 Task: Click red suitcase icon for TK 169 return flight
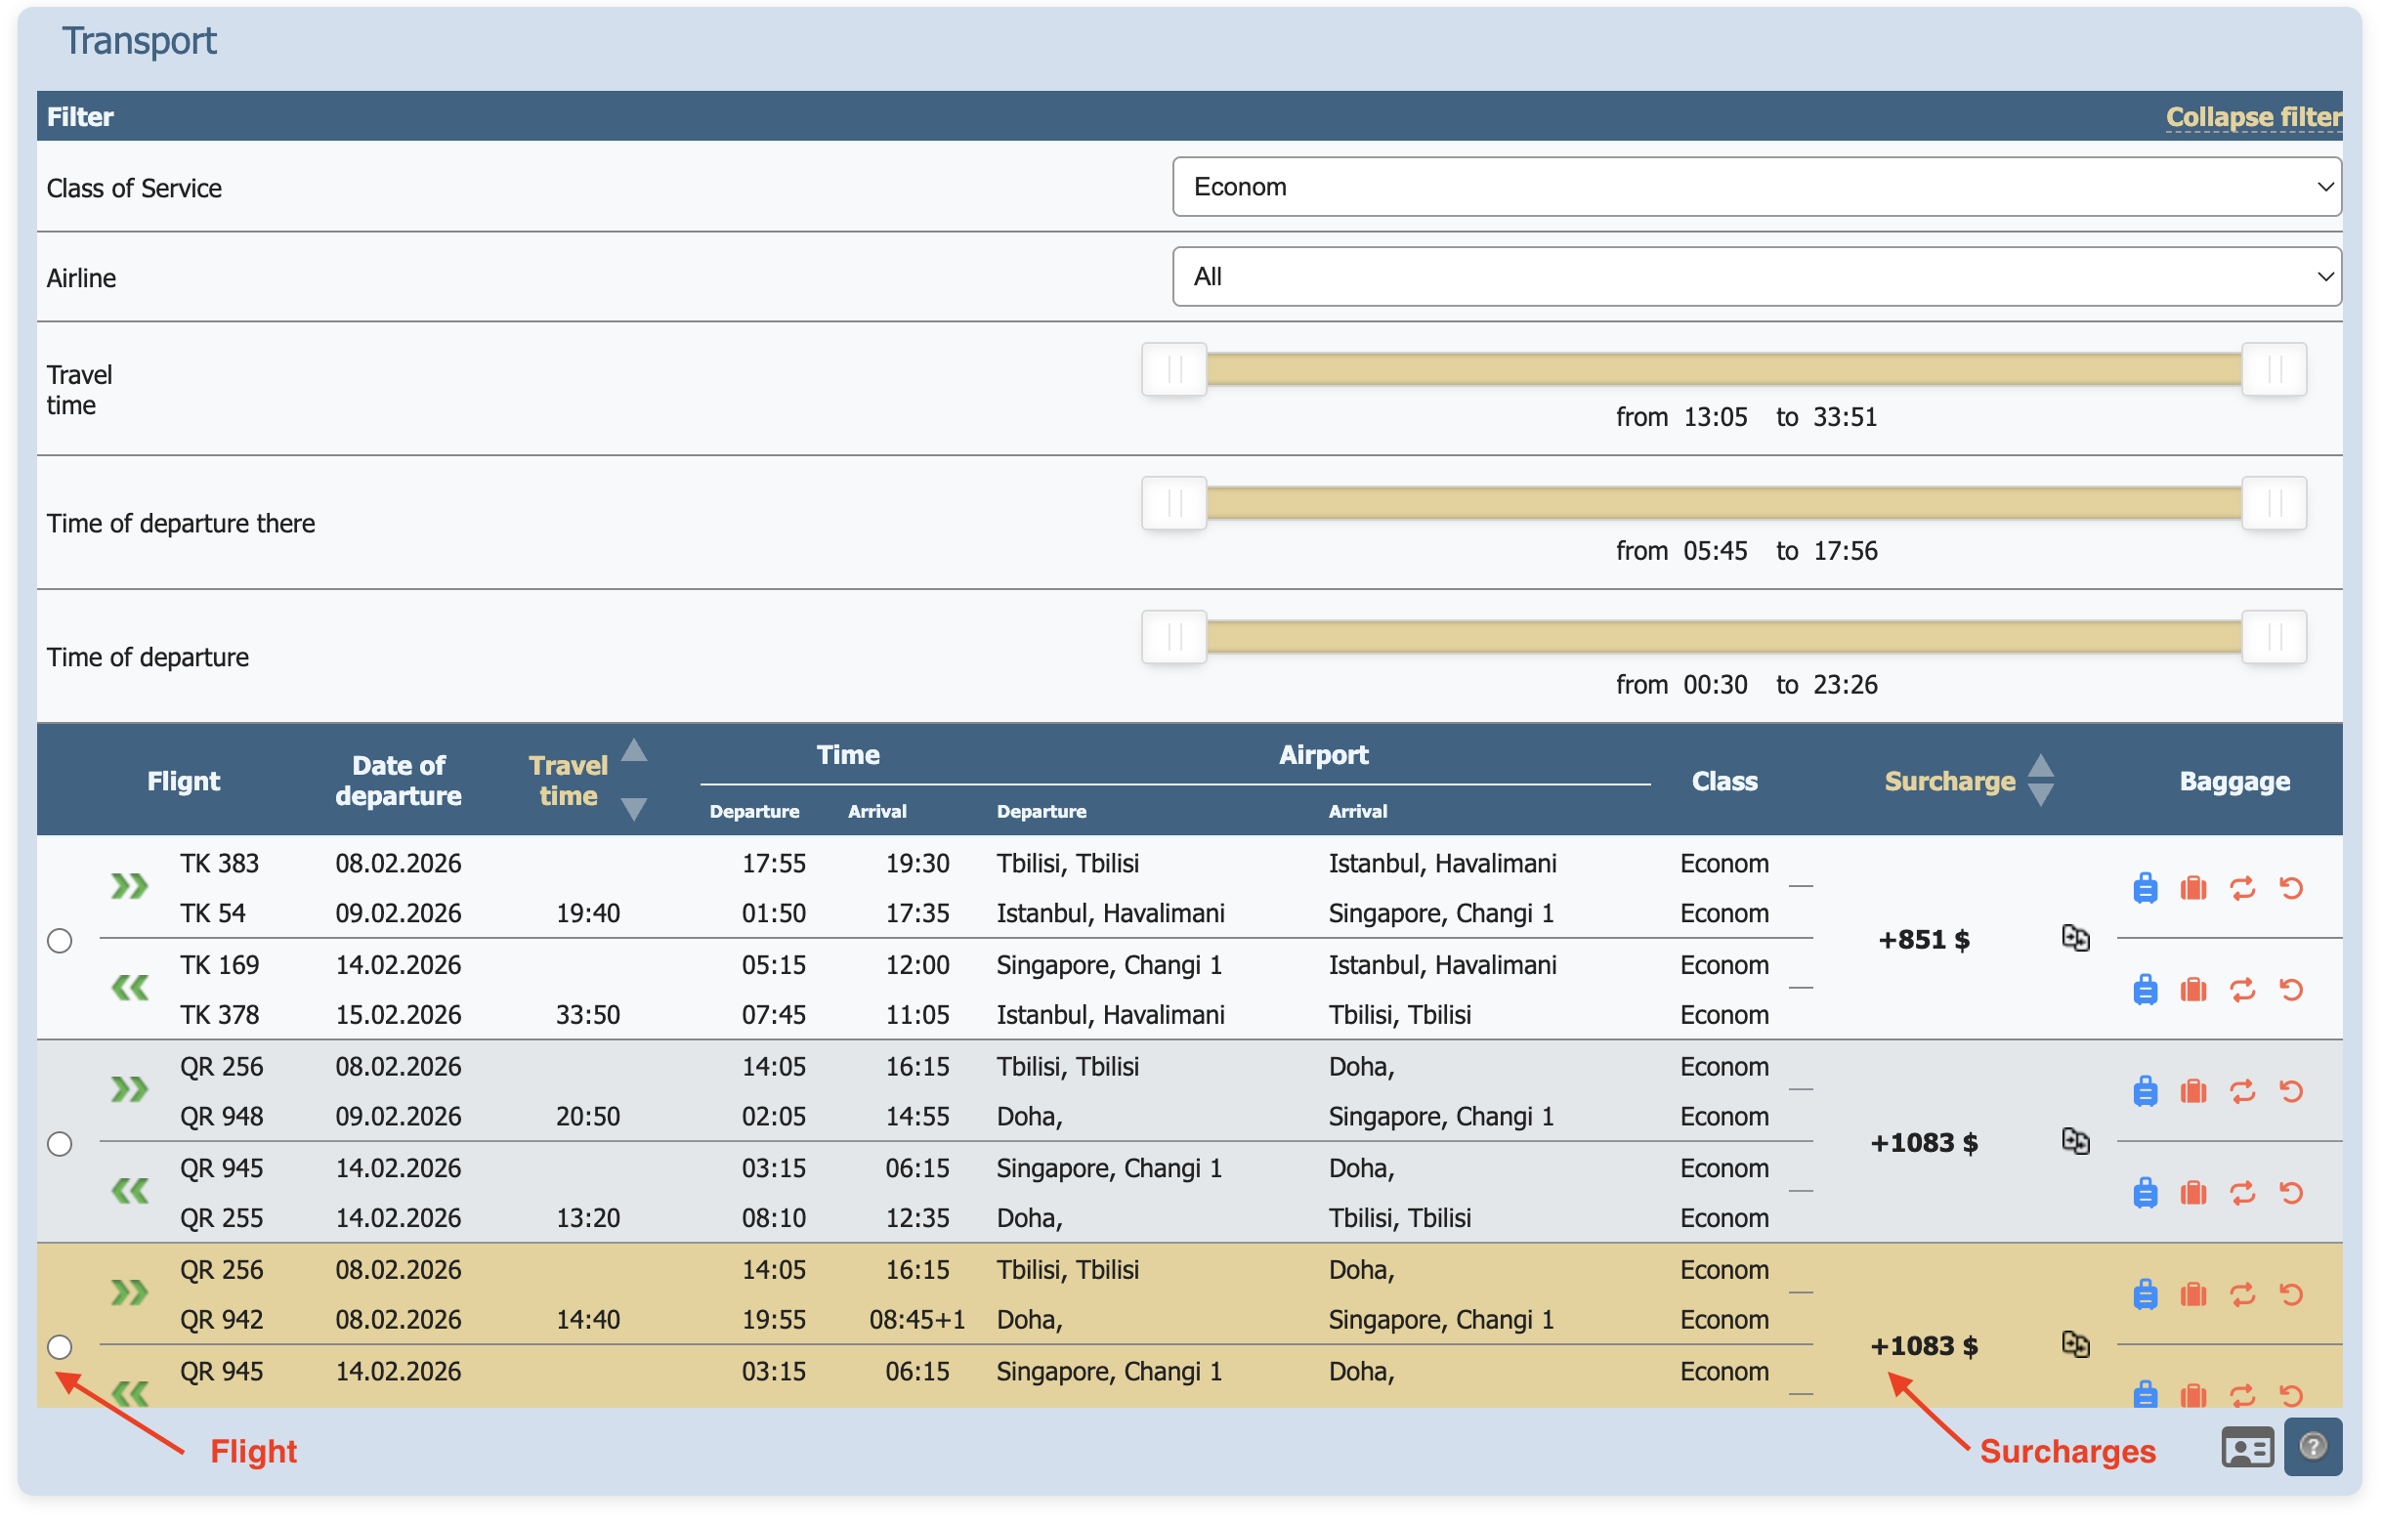click(x=2192, y=990)
